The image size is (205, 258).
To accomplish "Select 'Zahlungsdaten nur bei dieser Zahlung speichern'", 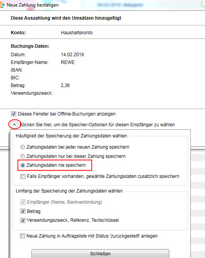I will 23,156.
